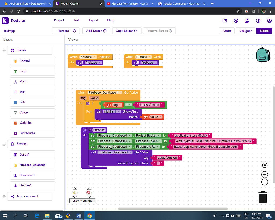Toggle the bookmark star in the address bar
275x220 pixels.
point(238,11)
